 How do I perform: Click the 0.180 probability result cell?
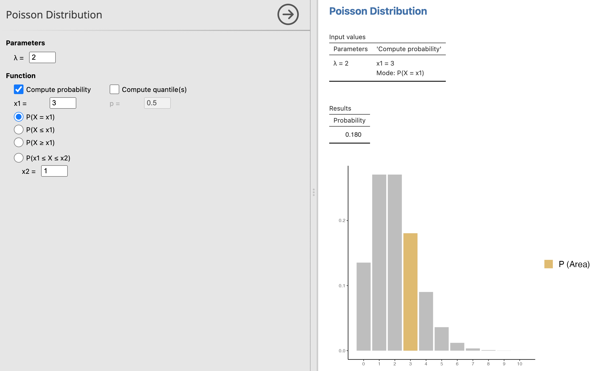coord(353,135)
